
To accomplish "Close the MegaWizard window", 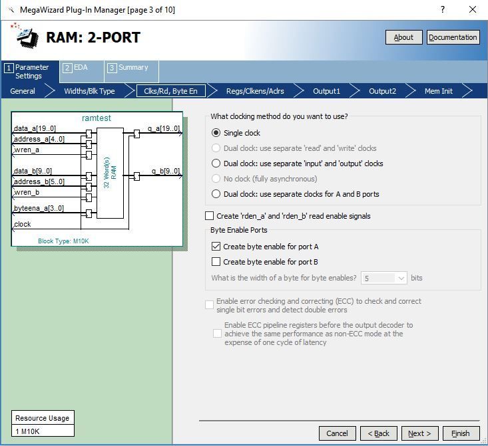I will pyautogui.click(x=473, y=9).
